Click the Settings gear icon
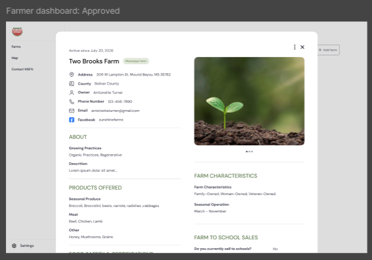This screenshot has height=260, width=372. pos(14,246)
